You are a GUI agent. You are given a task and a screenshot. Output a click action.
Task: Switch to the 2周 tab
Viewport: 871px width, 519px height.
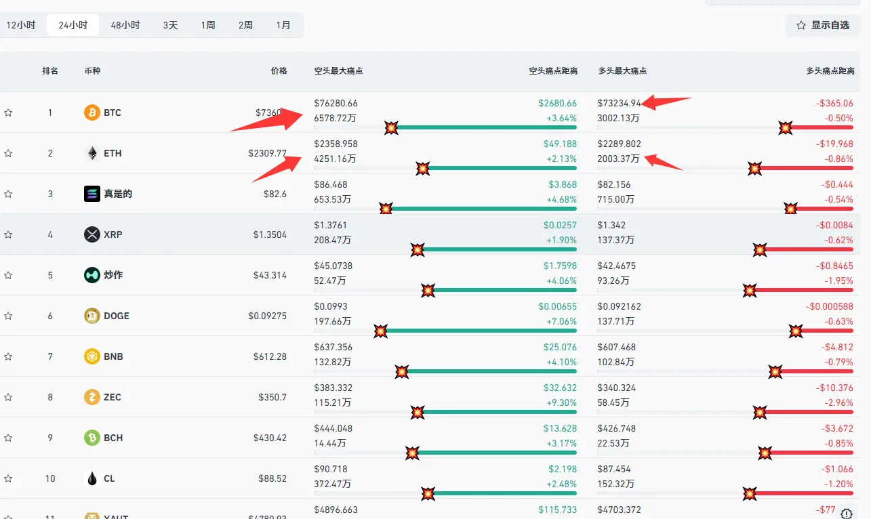pos(245,25)
